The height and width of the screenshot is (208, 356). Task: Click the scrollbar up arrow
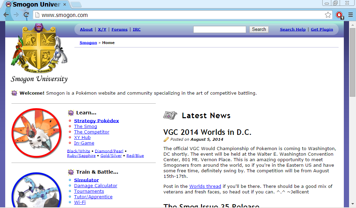(353, 25)
